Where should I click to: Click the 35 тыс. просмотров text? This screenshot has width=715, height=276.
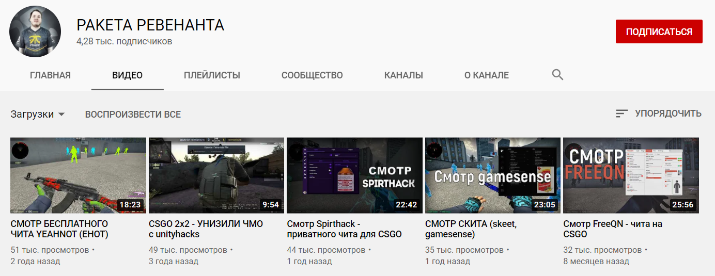point(464,250)
